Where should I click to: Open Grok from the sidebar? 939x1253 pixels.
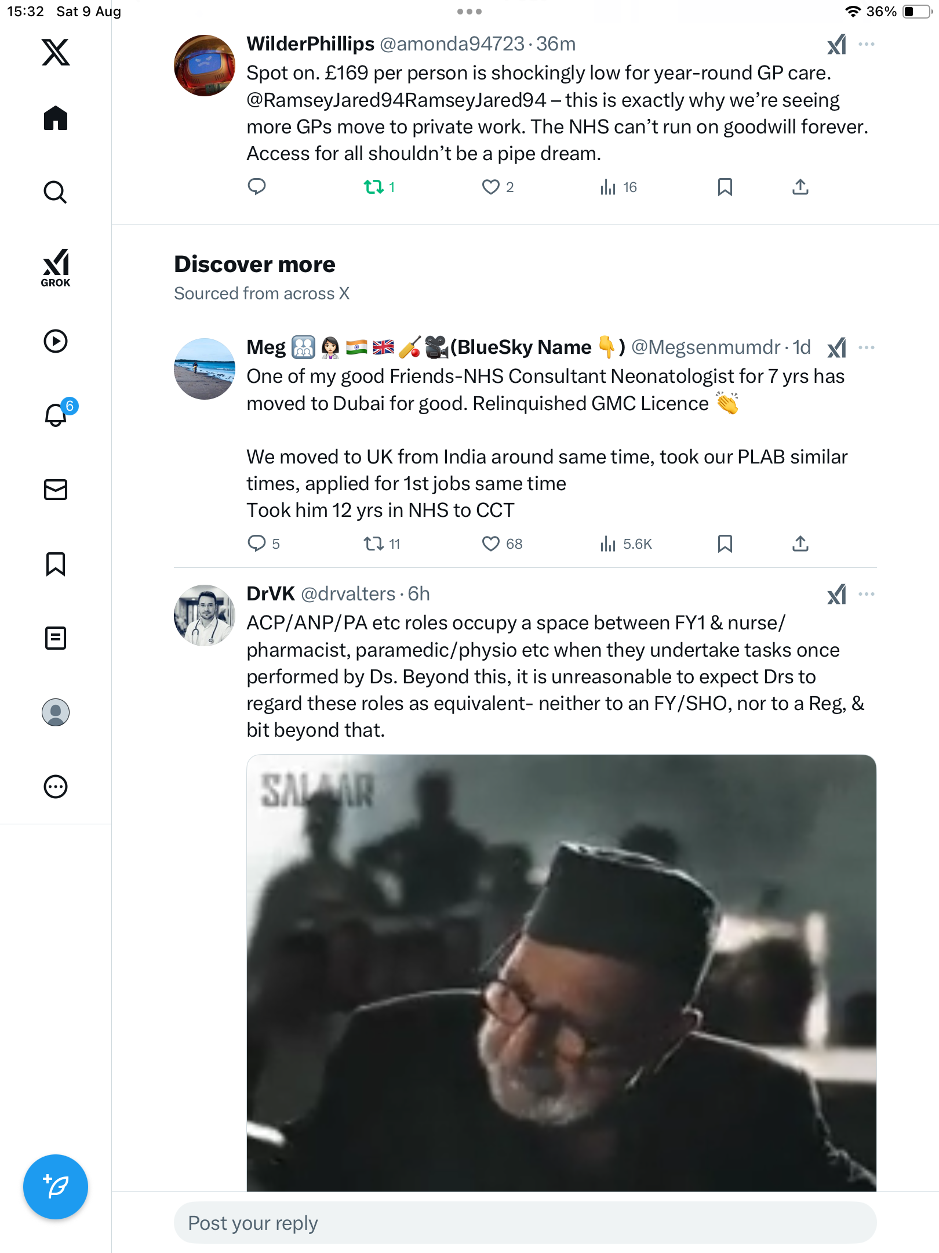[x=56, y=267]
